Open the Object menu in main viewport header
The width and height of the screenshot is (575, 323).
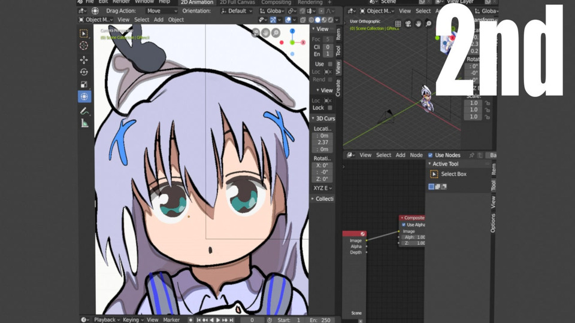[176, 20]
